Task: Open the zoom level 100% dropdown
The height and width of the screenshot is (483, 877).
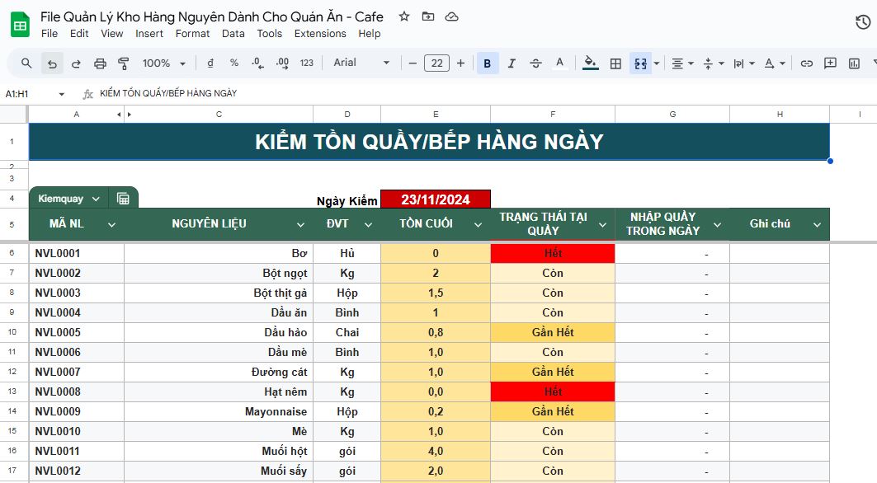Action: click(x=163, y=63)
